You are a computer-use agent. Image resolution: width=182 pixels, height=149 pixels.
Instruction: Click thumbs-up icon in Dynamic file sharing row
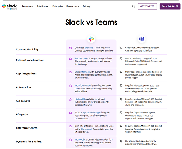click(71, 140)
